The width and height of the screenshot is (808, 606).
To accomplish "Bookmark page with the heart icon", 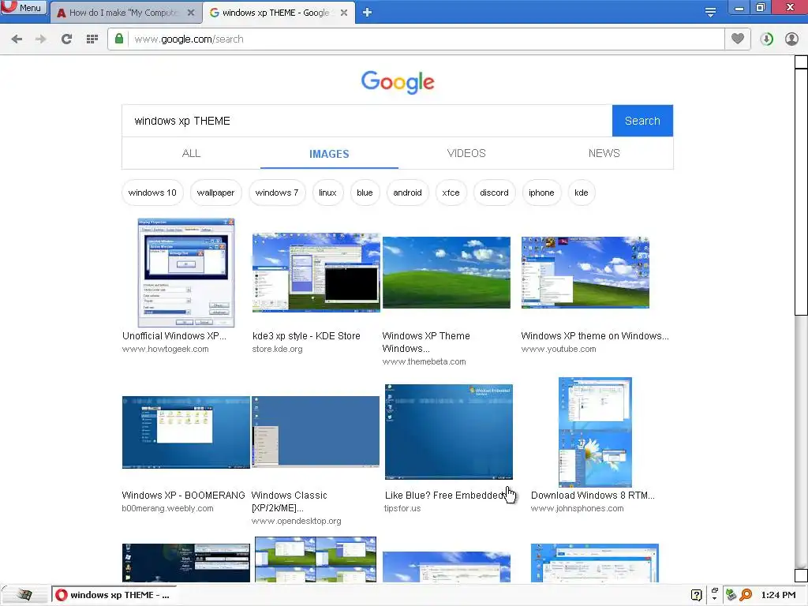I will tap(738, 39).
